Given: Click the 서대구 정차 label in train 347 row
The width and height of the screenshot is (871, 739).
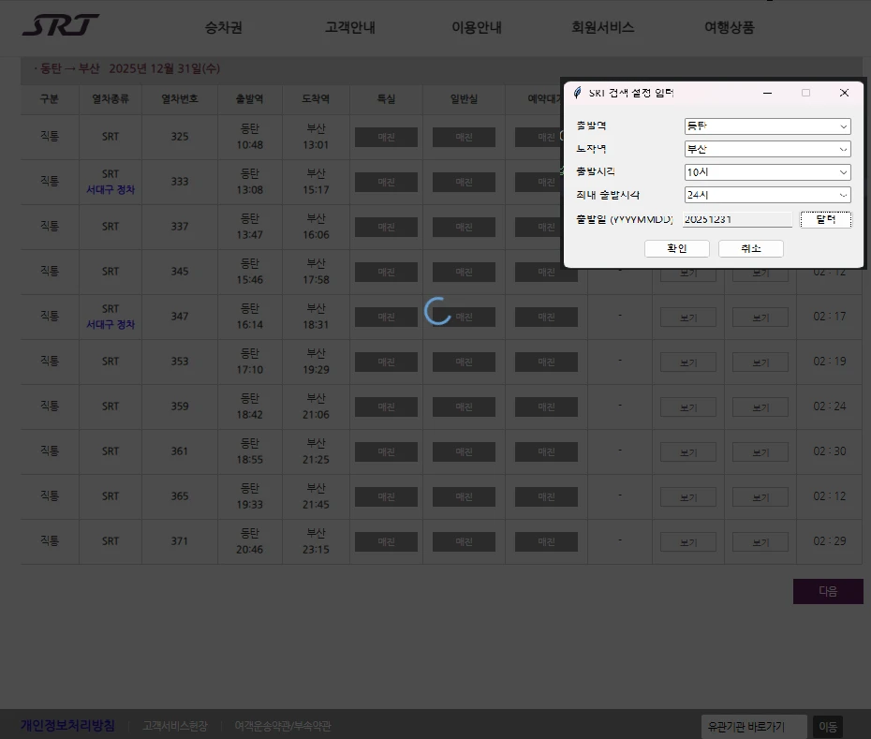Looking at the screenshot, I should (x=111, y=324).
